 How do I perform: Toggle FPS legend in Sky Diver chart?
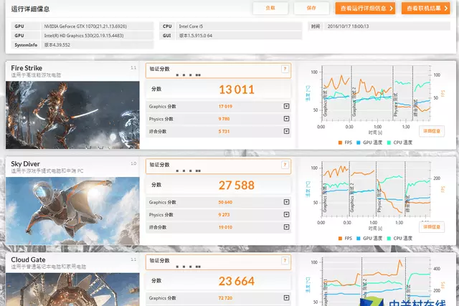345,239
